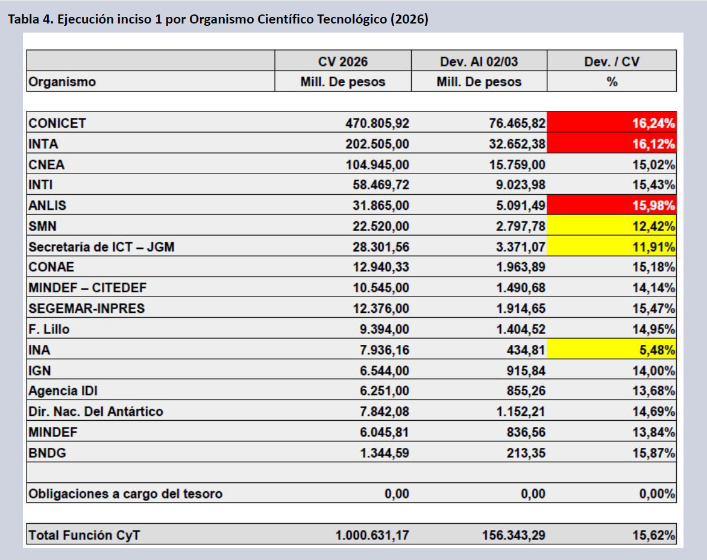Select the 'Dev. / CV' column header
The height and width of the screenshot is (560, 707).
(612, 61)
